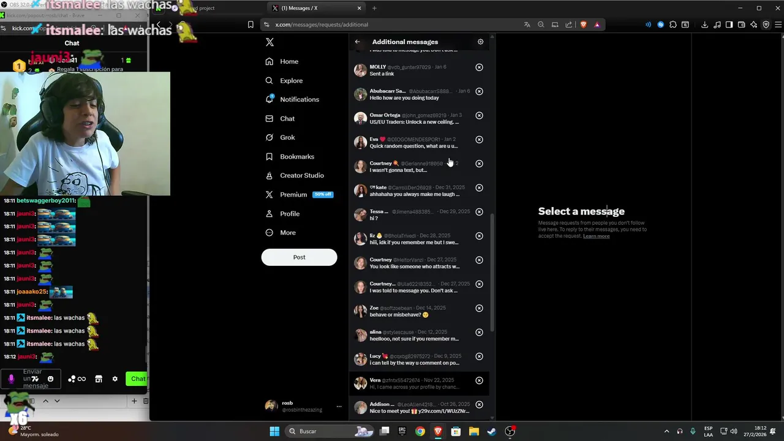This screenshot has height=441, width=784.
Task: Click the address bar with x.com URL
Action: (x=392, y=24)
